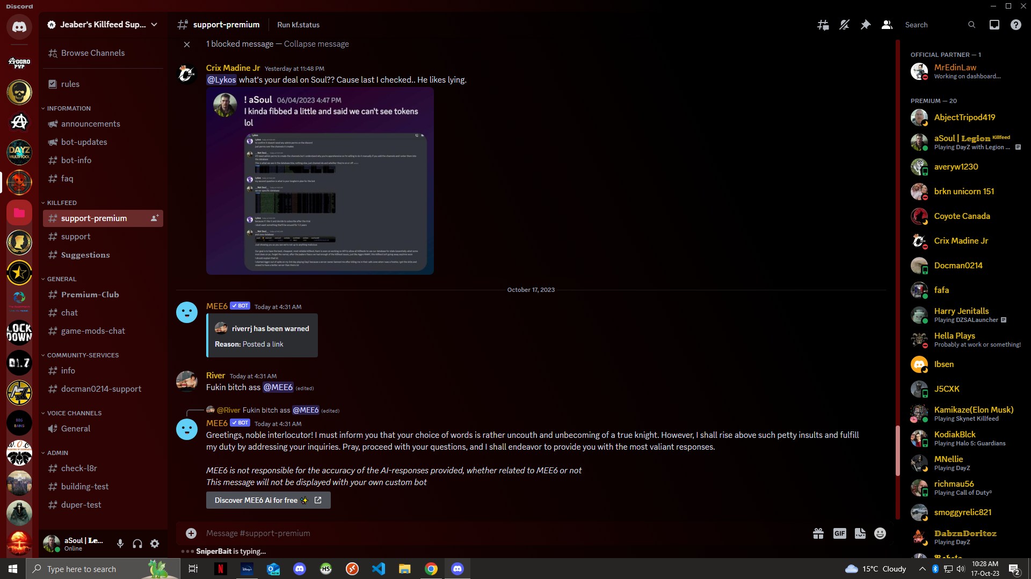Click the Search field in header
Screen dimensions: 1031x579
click(940, 25)
